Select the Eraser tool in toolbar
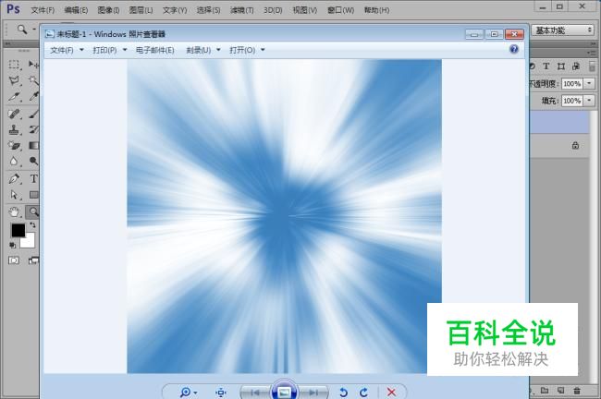 tap(14, 146)
